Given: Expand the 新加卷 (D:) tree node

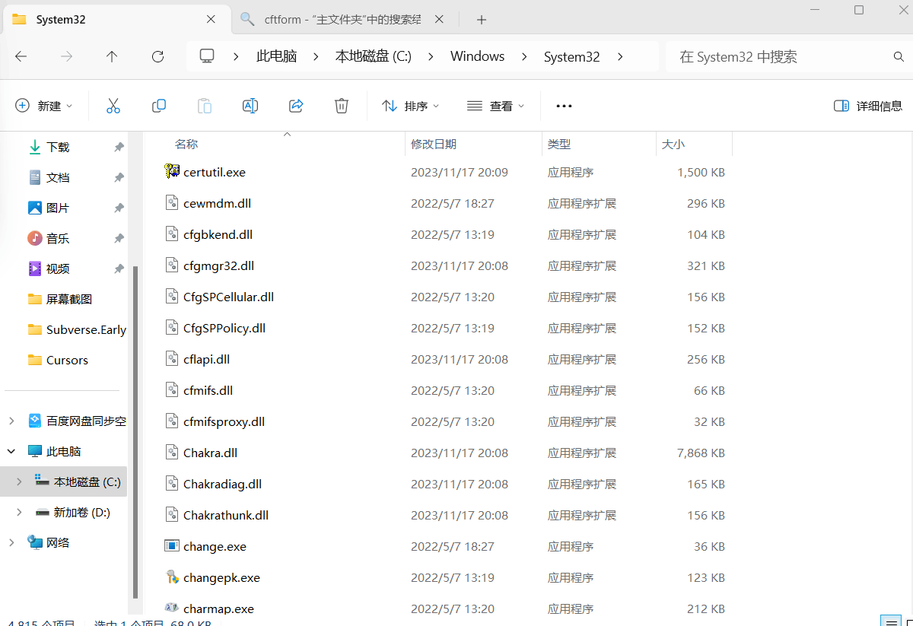Looking at the screenshot, I should [x=19, y=512].
